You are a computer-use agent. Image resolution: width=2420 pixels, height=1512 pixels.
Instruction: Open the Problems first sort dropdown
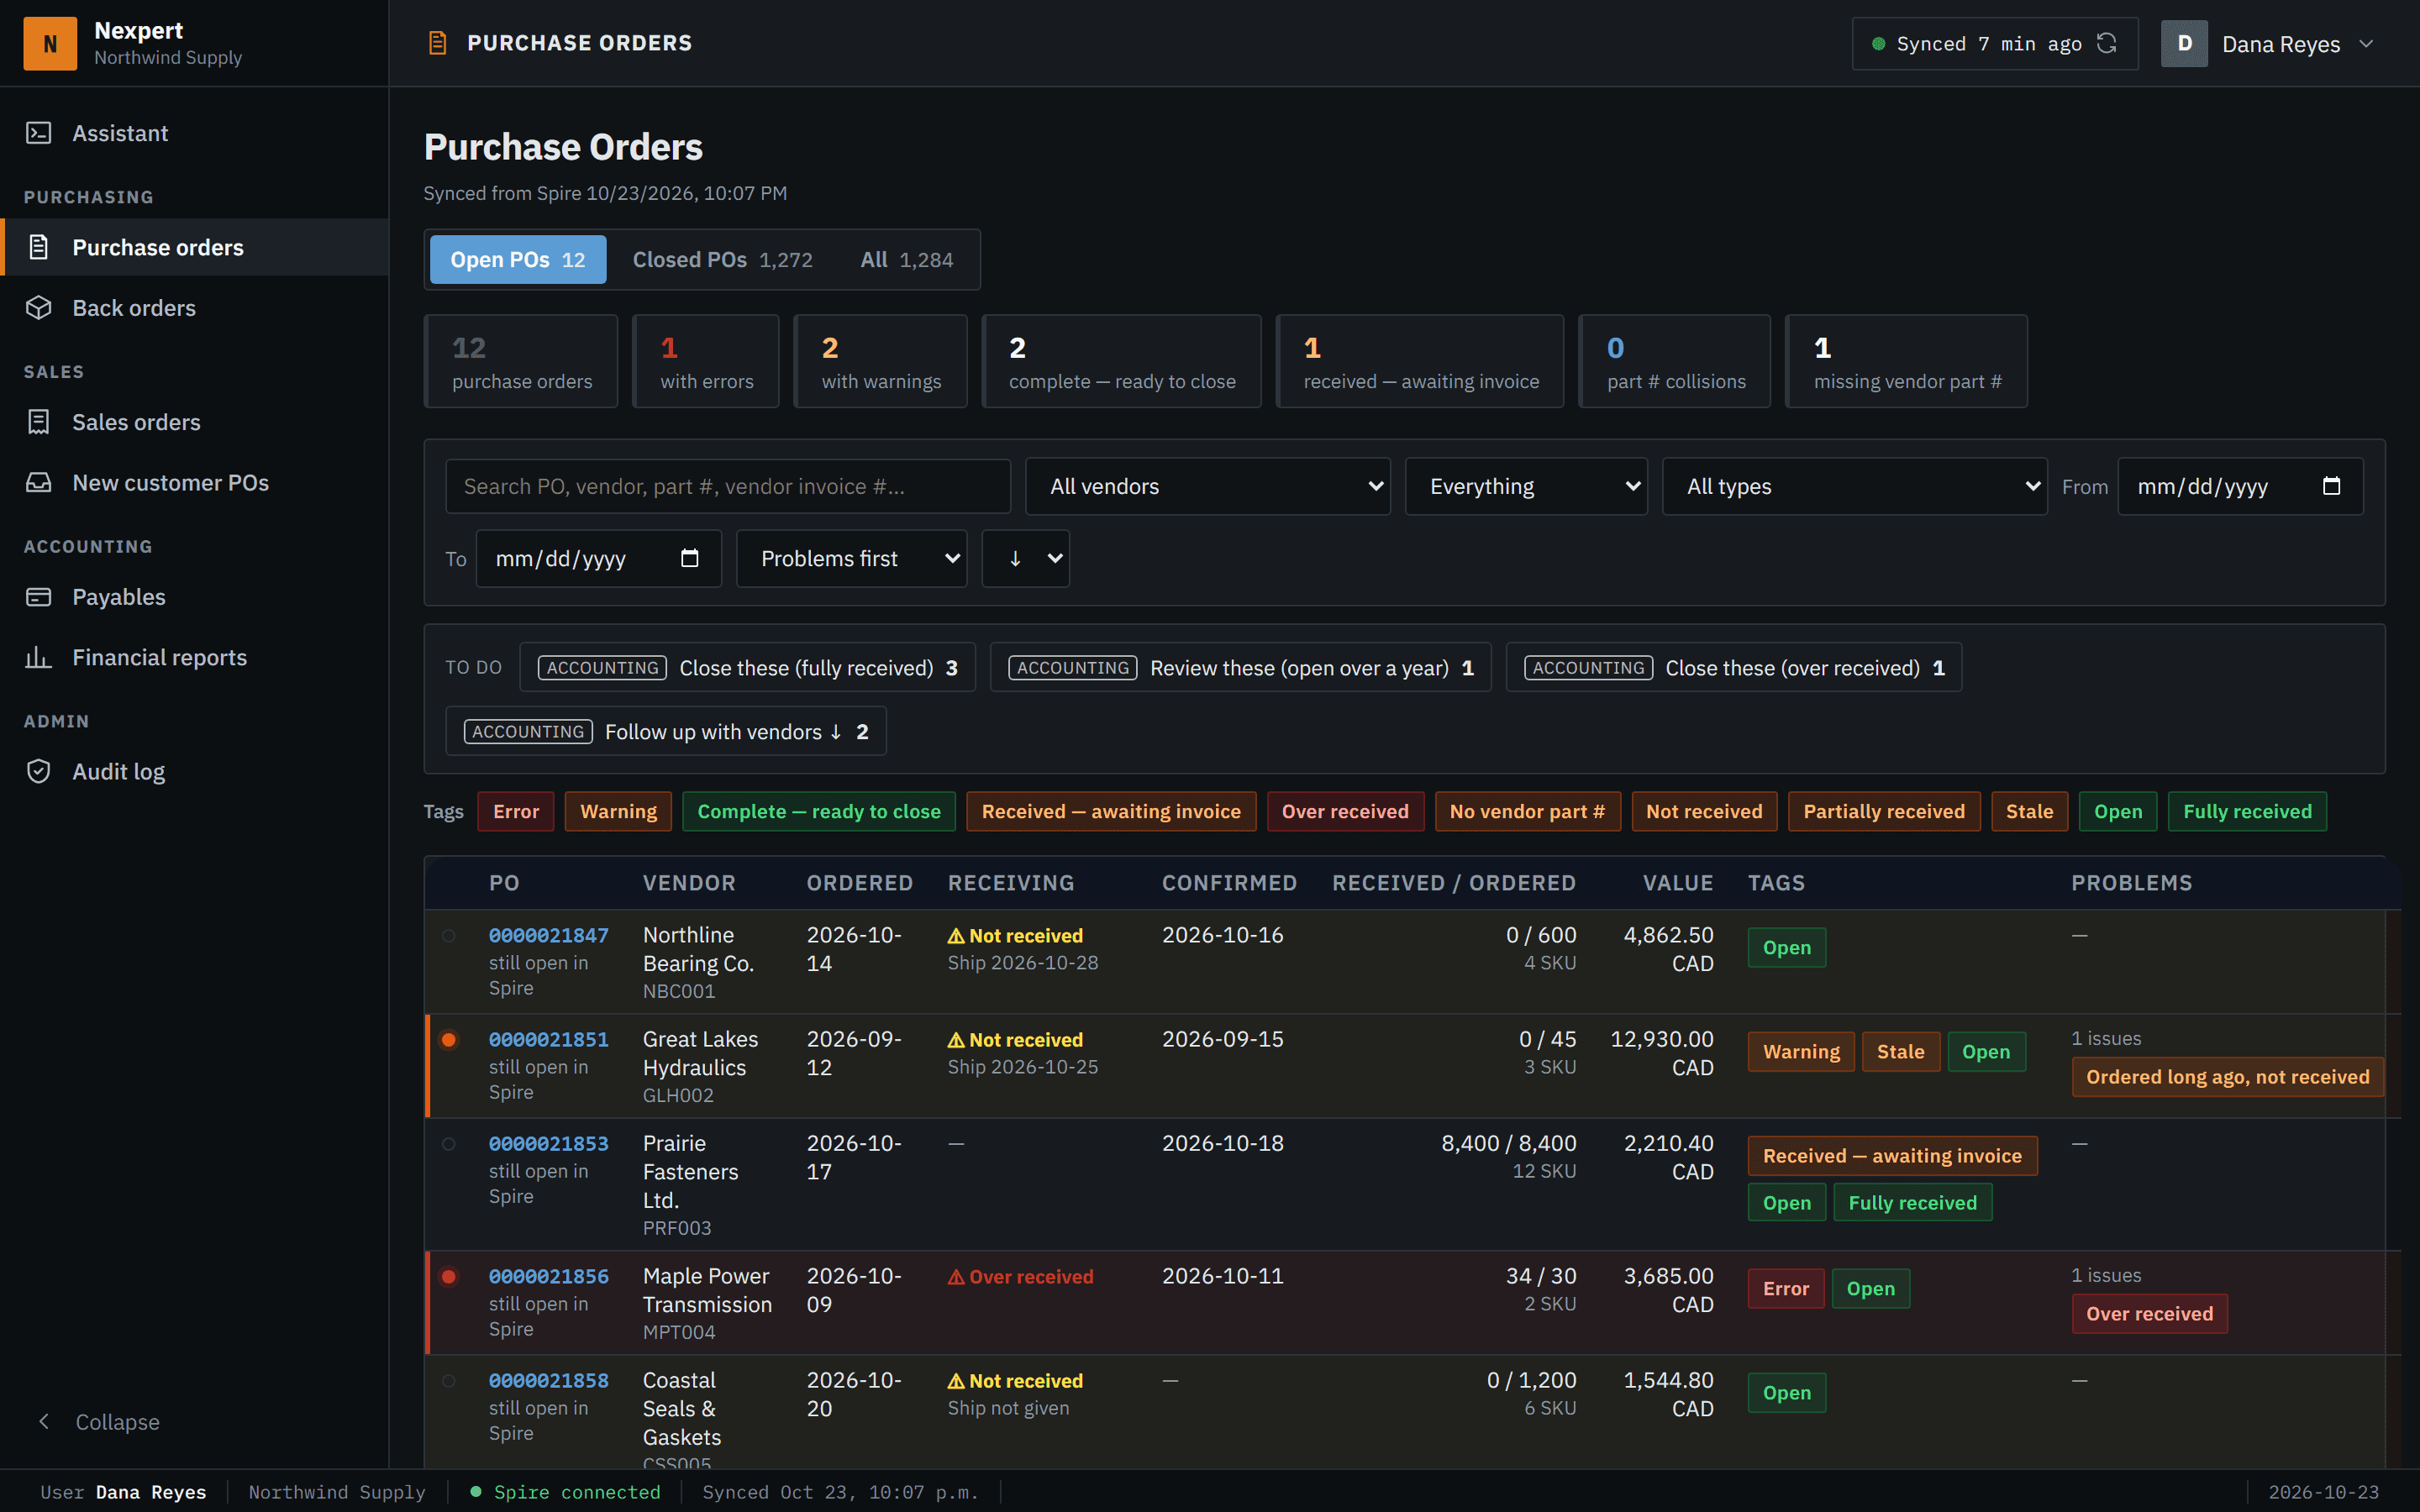coord(851,558)
